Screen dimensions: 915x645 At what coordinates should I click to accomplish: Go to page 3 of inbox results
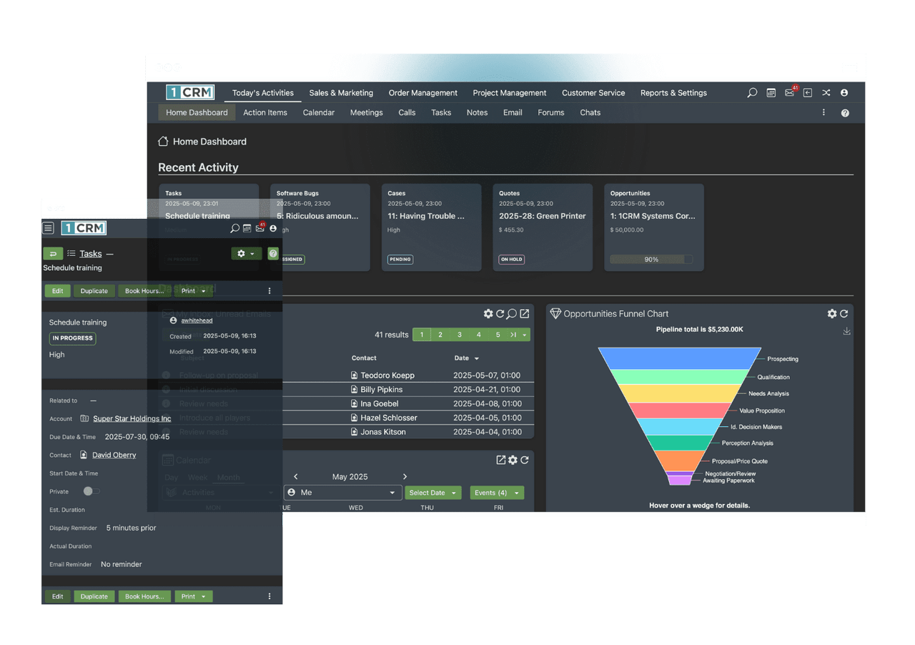pyautogui.click(x=460, y=335)
